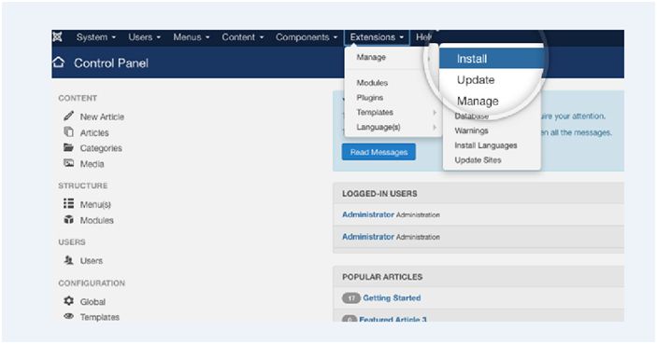Open the Content dropdown menu
The image size is (657, 344).
243,37
